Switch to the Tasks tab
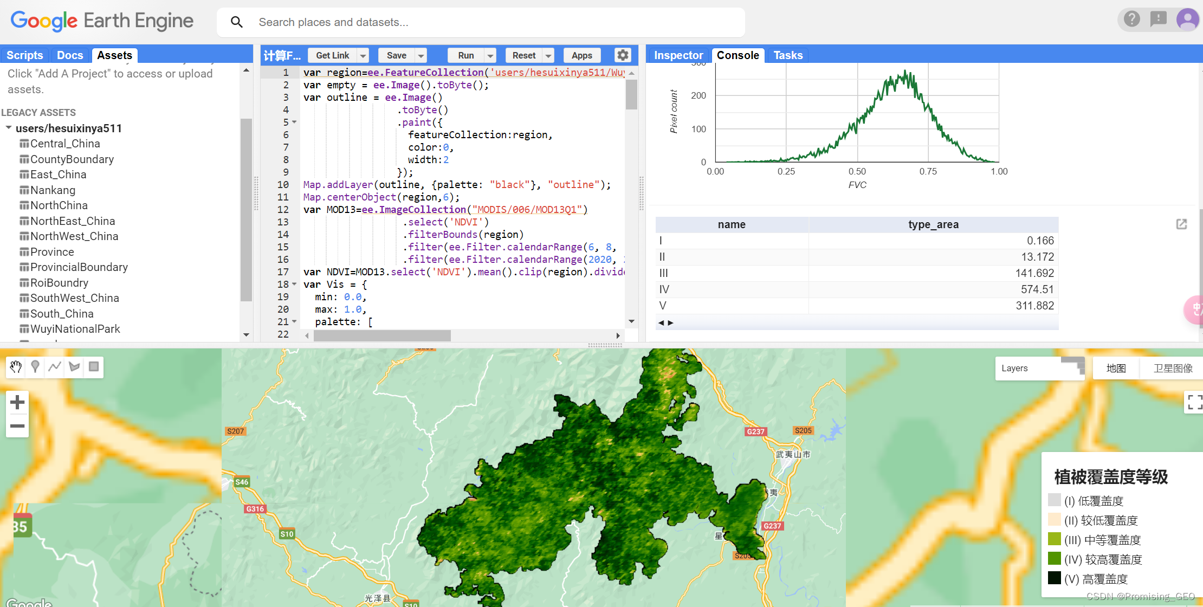This screenshot has height=607, width=1203. click(788, 55)
